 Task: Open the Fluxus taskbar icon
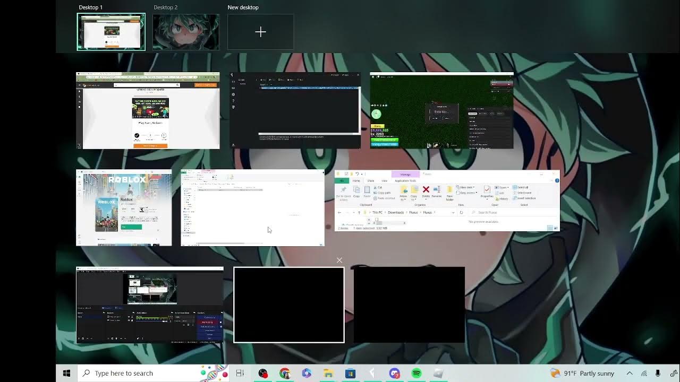pos(372,373)
